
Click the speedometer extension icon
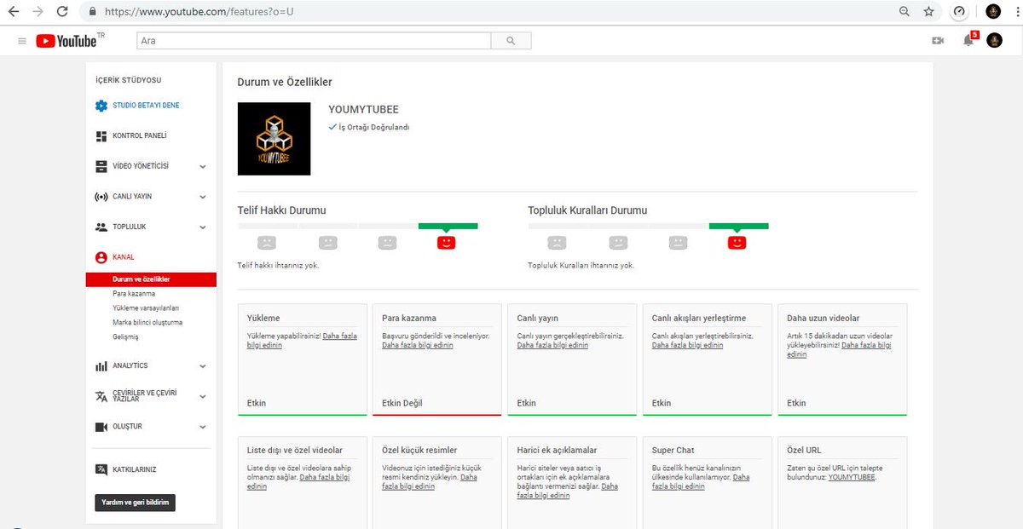[x=960, y=12]
